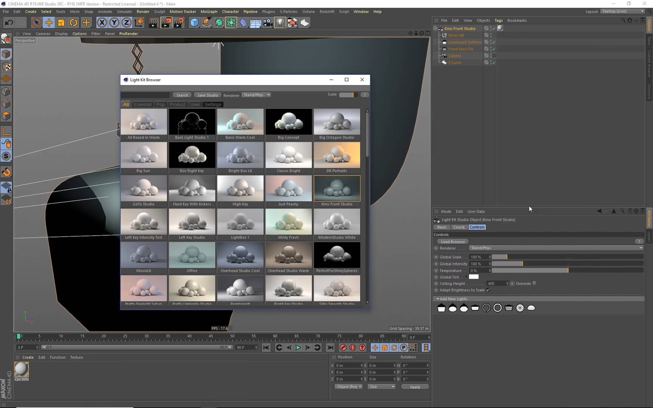653x408 pixels.
Task: Toggle Adapt Brightness to Scale checkbox
Action: click(x=488, y=290)
